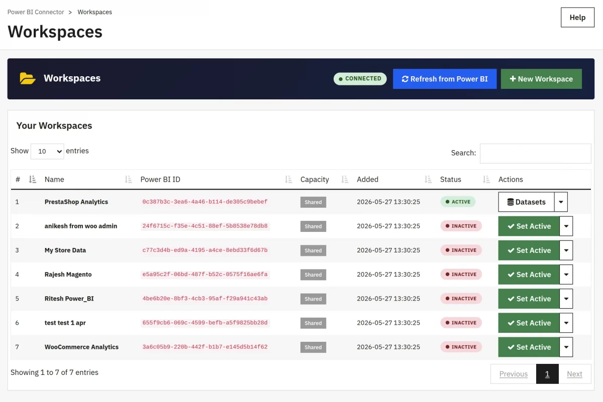
Task: Expand actions dropdown for Rajesh Magento
Action: (x=566, y=275)
